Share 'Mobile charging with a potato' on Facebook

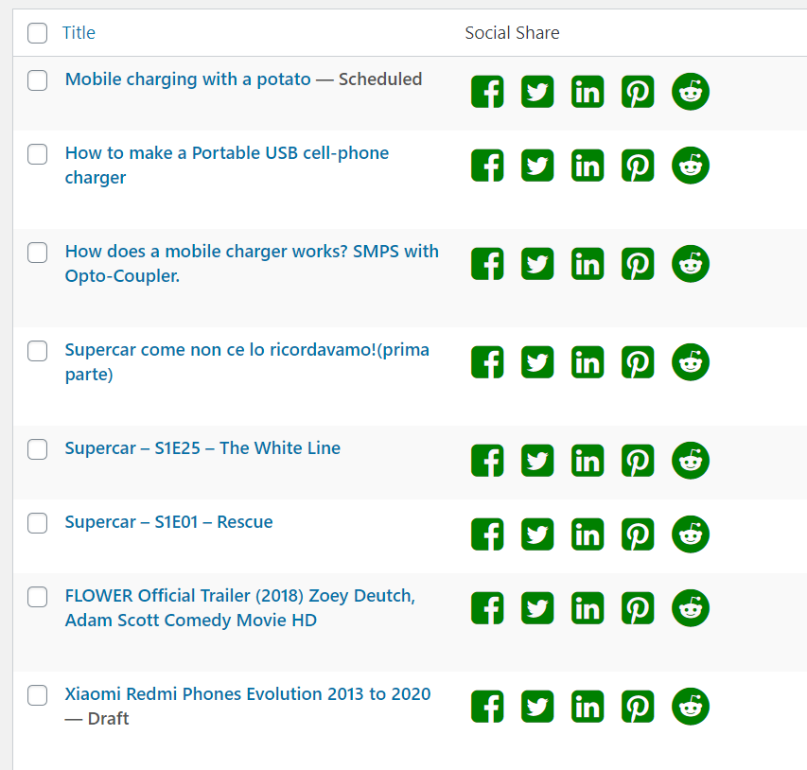click(x=487, y=92)
